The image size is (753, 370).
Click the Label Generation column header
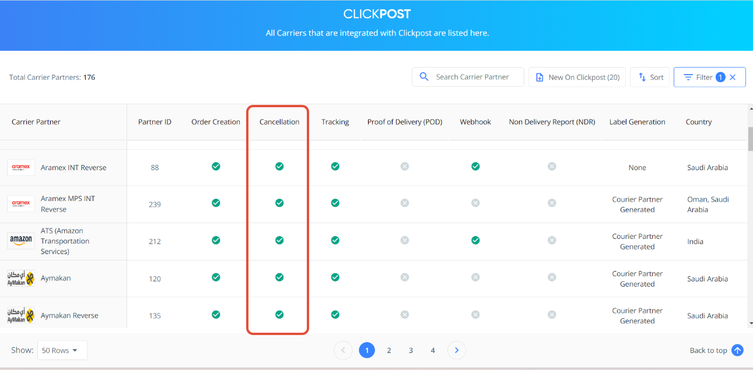point(638,122)
